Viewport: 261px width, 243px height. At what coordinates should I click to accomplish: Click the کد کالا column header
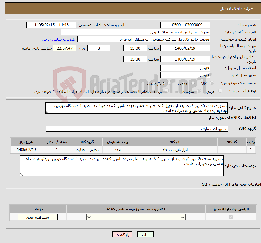232,142
